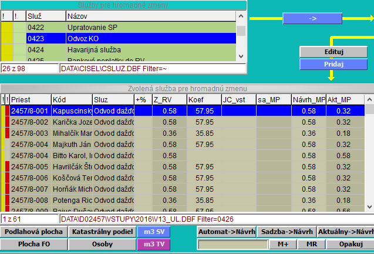This screenshot has height=254, width=374.
Task: Click scrollbar thumb in services list
Action: (241, 31)
